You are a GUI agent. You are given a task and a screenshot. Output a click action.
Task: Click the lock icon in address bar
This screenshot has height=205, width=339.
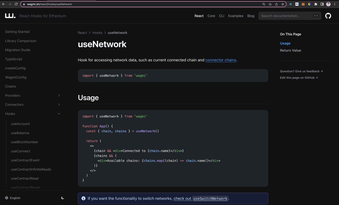[x=24, y=4]
